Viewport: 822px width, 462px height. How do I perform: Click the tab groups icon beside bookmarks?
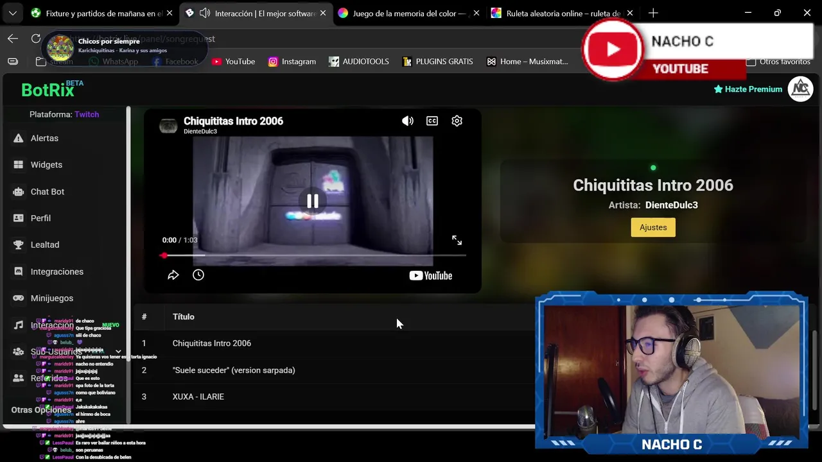[x=13, y=62]
